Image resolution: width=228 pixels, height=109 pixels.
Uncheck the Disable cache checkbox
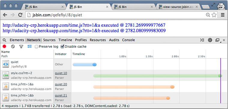pos(62,47)
